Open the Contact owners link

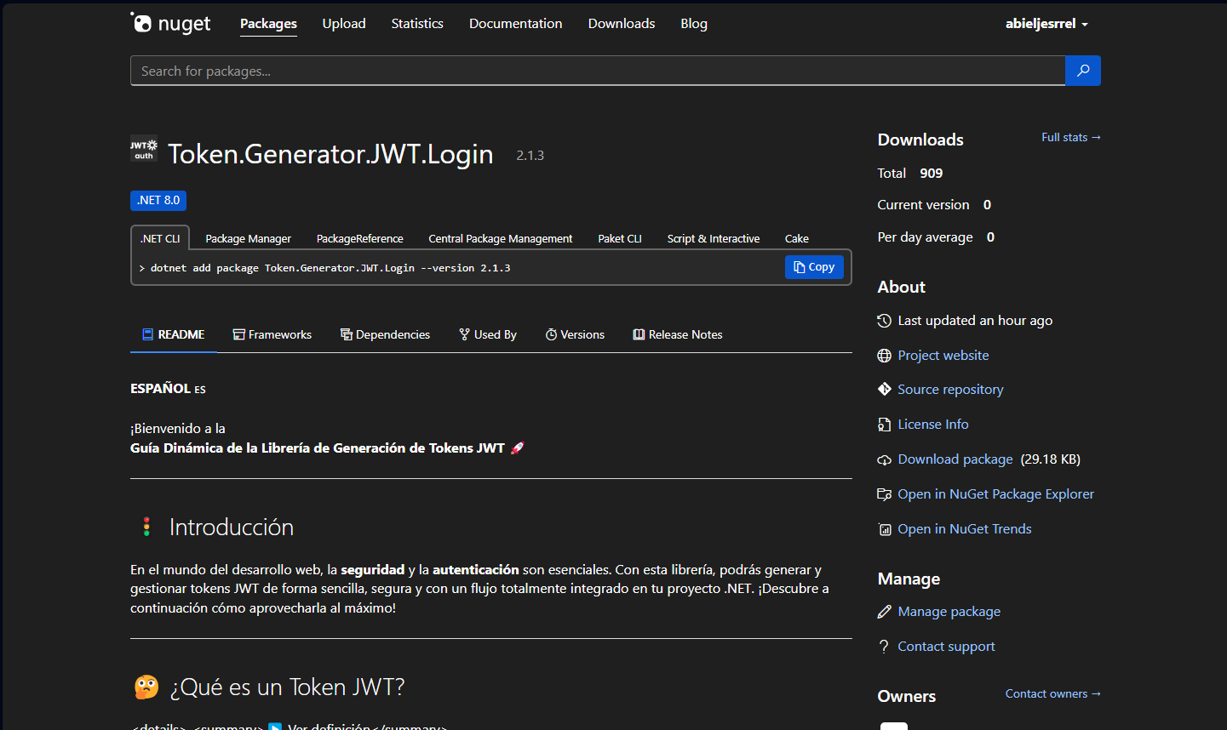point(1052,693)
